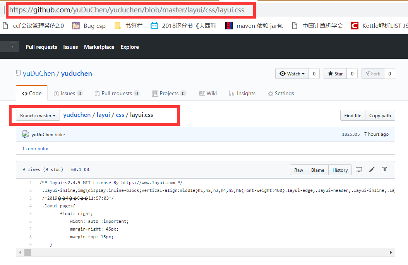Screen dimensions: 408x265
Task: Click the forks count 0
Action: [x=389, y=74]
